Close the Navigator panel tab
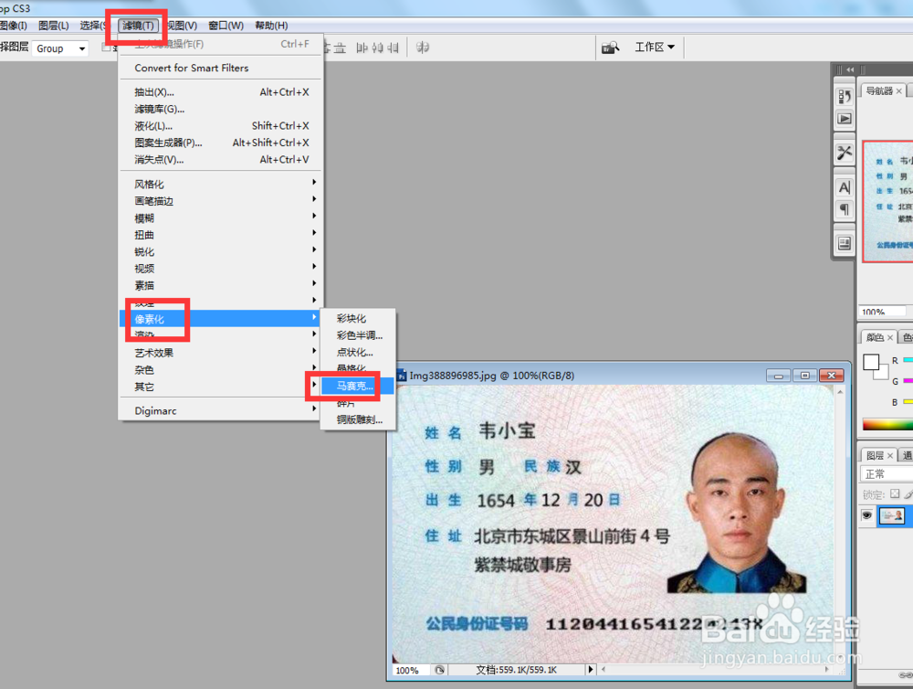 (x=899, y=91)
